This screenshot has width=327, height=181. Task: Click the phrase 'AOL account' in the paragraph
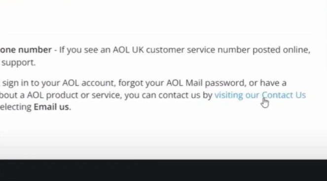click(88, 83)
